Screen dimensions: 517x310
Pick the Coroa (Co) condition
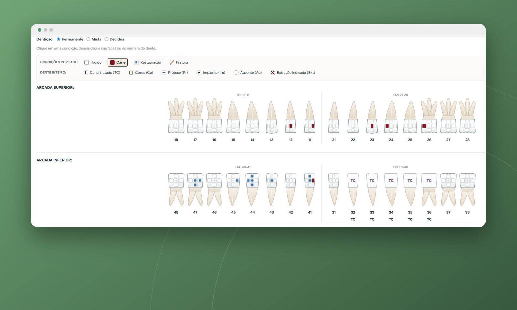click(141, 73)
